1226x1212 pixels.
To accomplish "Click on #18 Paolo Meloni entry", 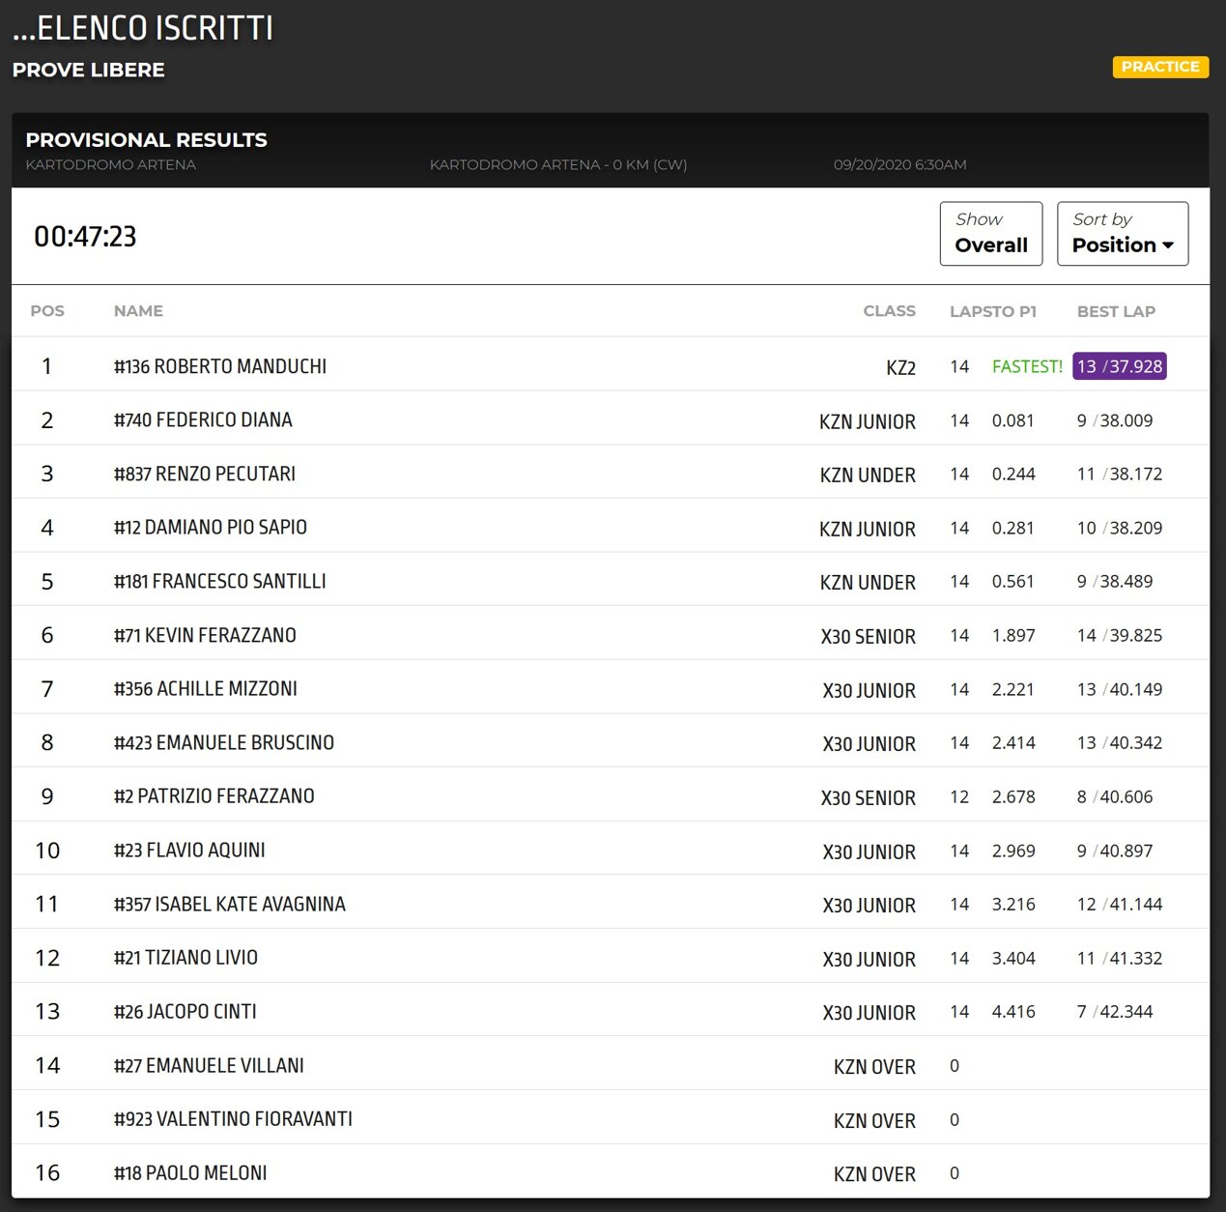I will coord(190,1173).
